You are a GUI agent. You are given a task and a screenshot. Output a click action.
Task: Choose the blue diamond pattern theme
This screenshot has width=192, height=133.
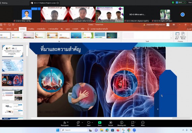[x=100, y=35]
